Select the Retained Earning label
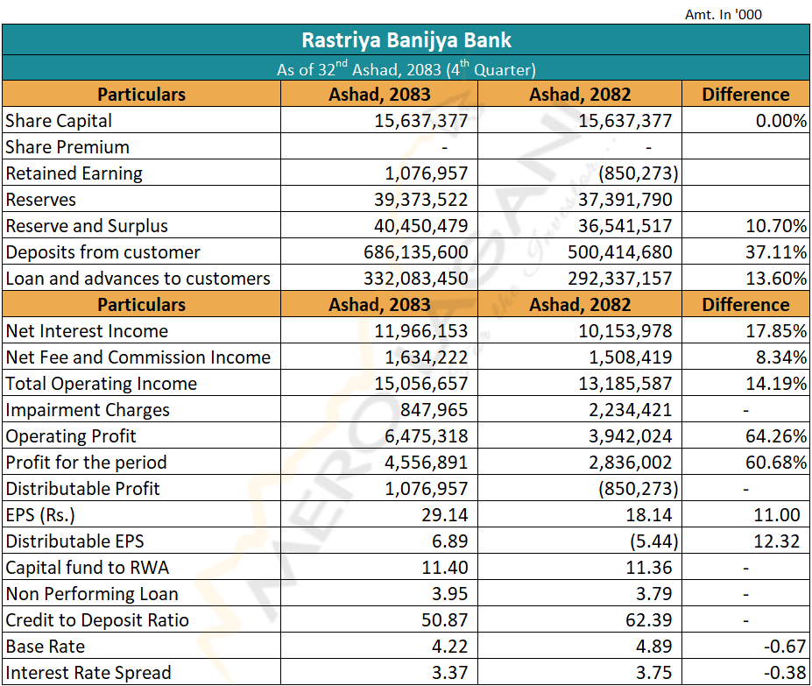Viewport: 812px width, 686px height. pyautogui.click(x=74, y=173)
